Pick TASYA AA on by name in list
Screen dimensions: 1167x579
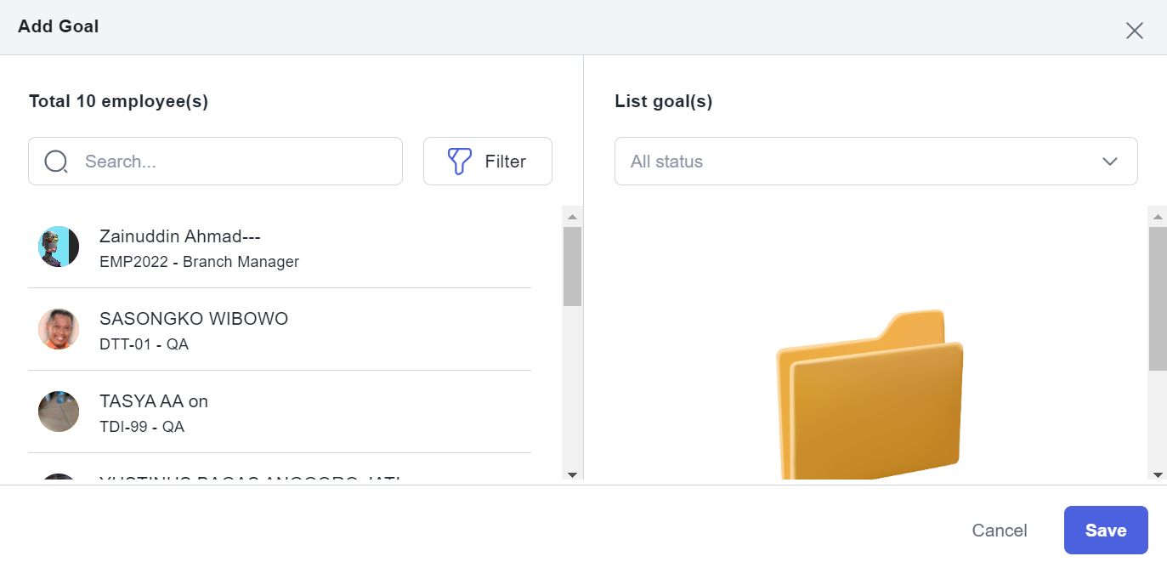pos(154,401)
